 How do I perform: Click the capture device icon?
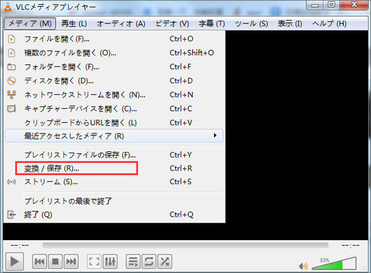click(11, 109)
